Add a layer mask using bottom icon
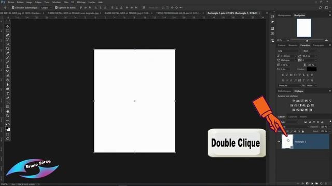Image resolution: width=332 pixels, height=186 pixels. click(x=307, y=184)
